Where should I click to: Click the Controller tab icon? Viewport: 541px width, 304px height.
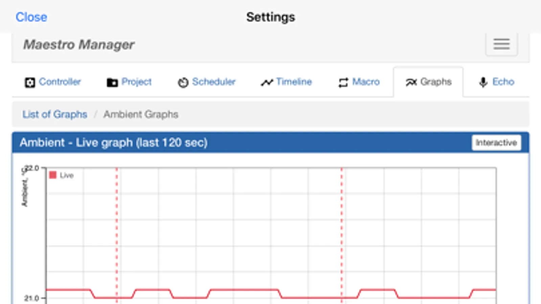click(30, 82)
